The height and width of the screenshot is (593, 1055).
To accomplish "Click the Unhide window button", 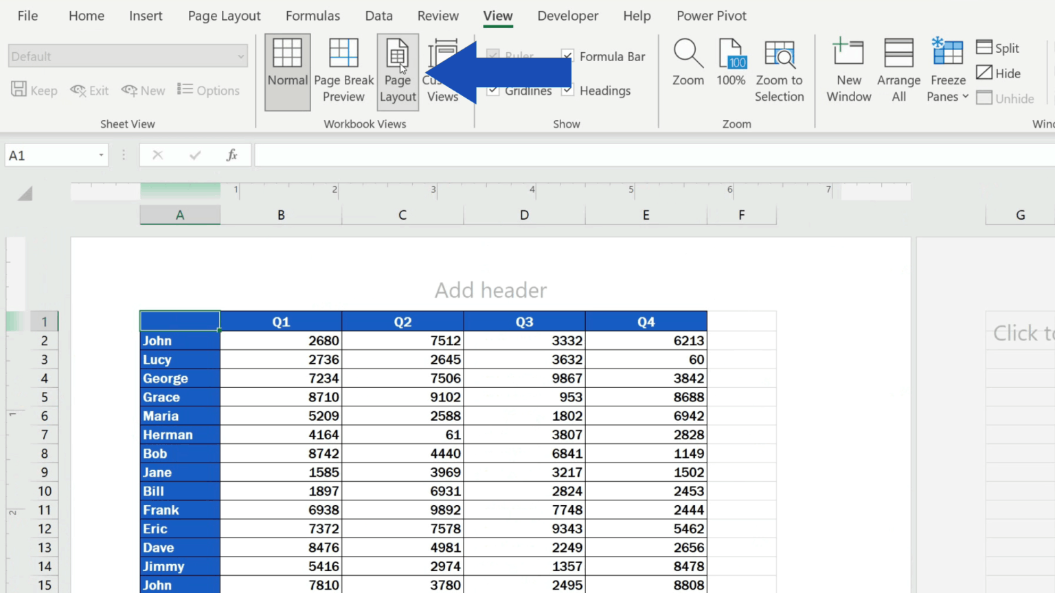I will click(1005, 98).
